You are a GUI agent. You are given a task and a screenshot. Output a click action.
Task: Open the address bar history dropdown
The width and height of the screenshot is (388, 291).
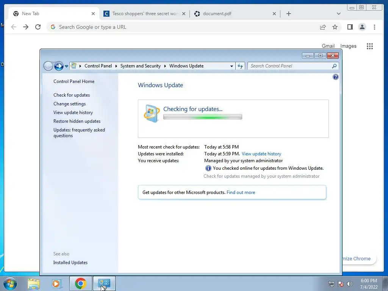pyautogui.click(x=232, y=66)
